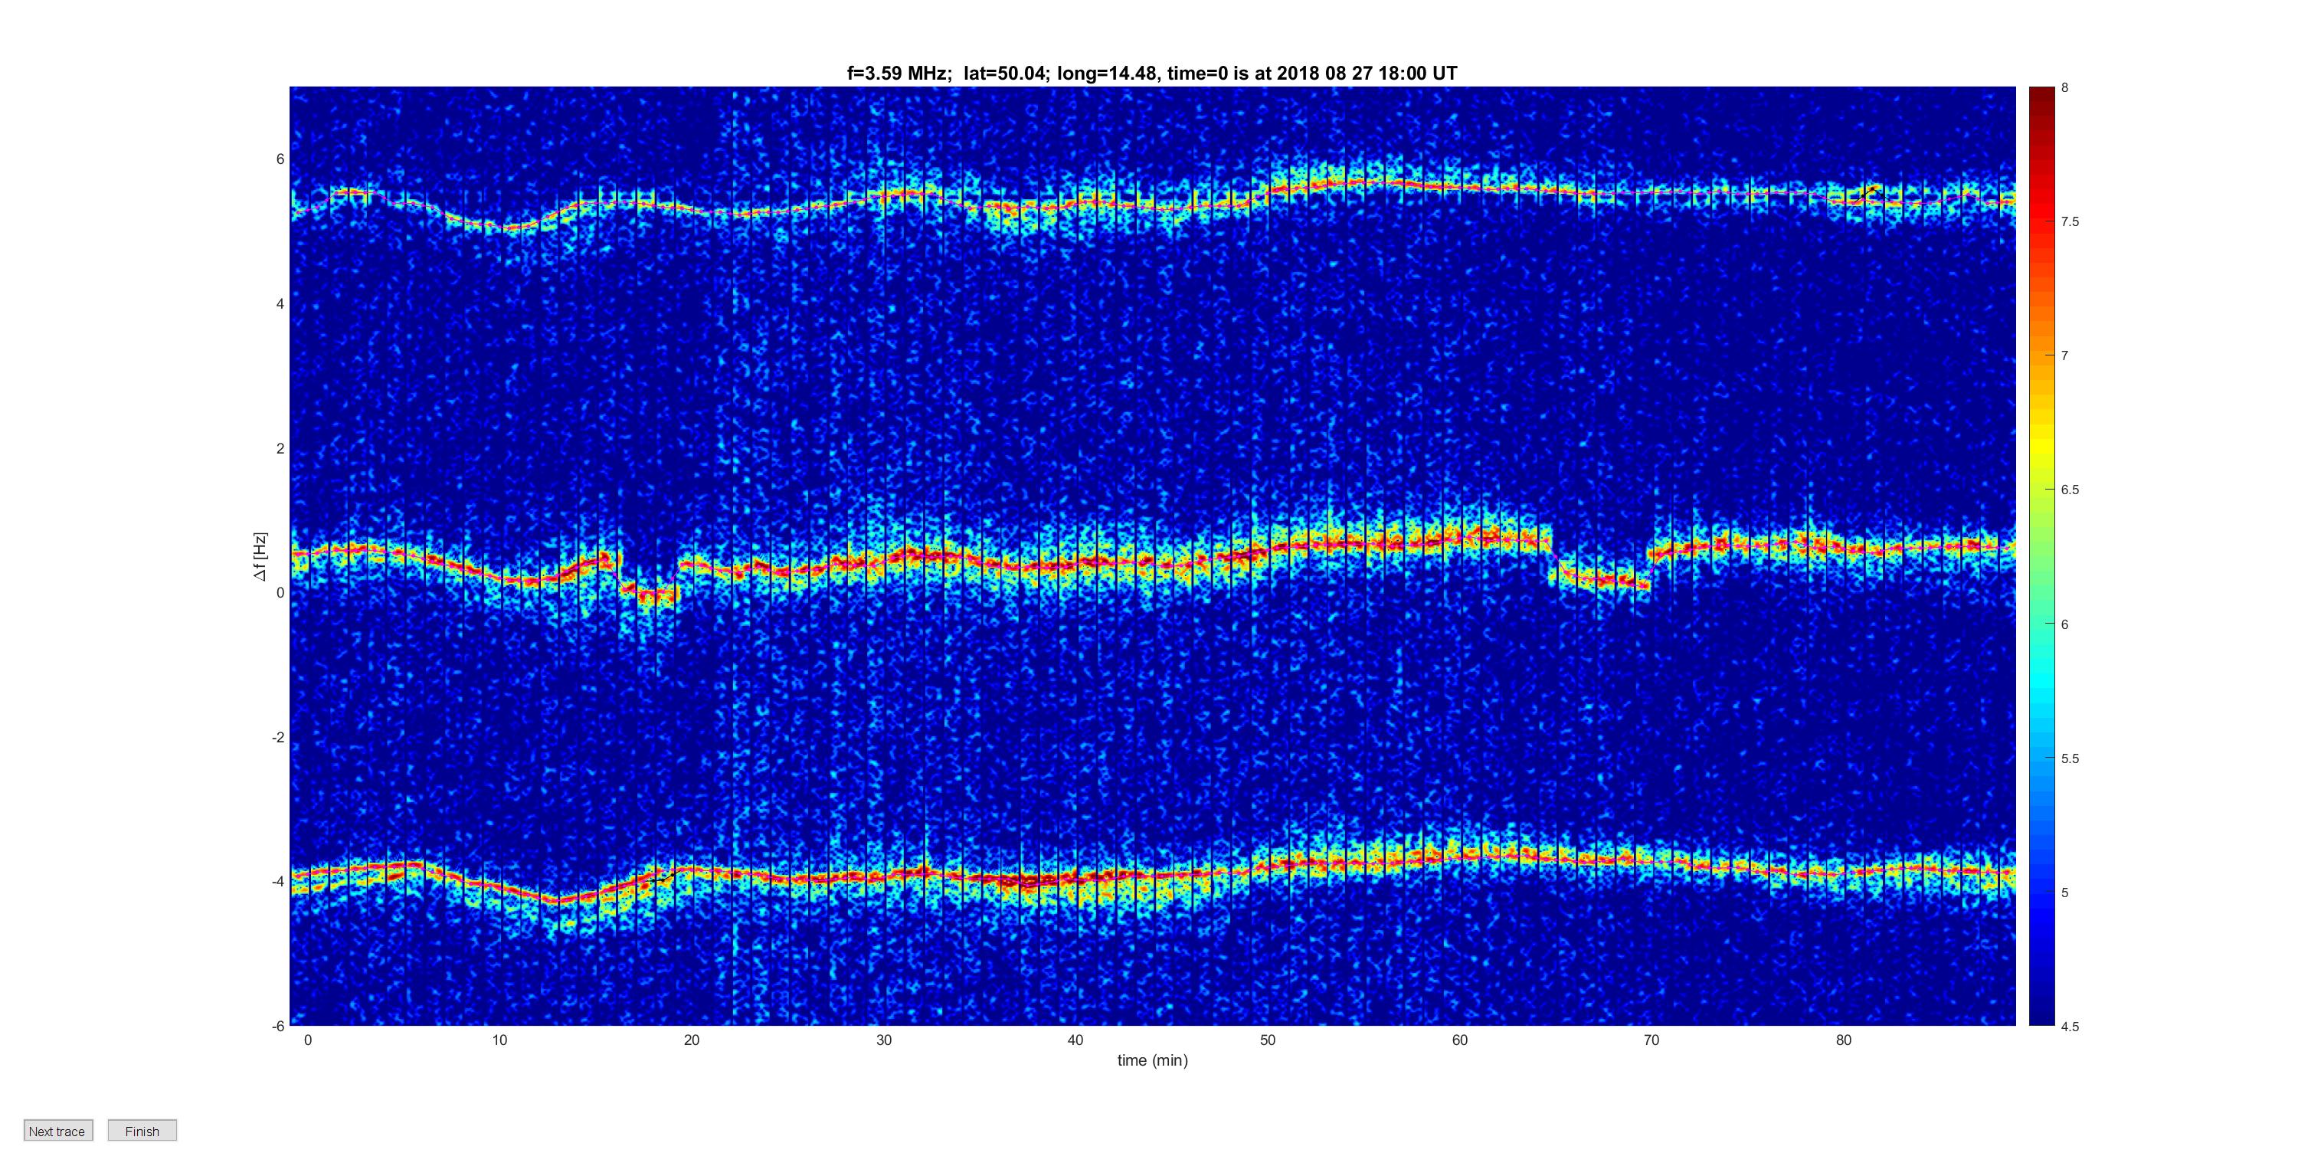
Task: Click the y-axis tick label -4
Action: pyautogui.click(x=278, y=882)
